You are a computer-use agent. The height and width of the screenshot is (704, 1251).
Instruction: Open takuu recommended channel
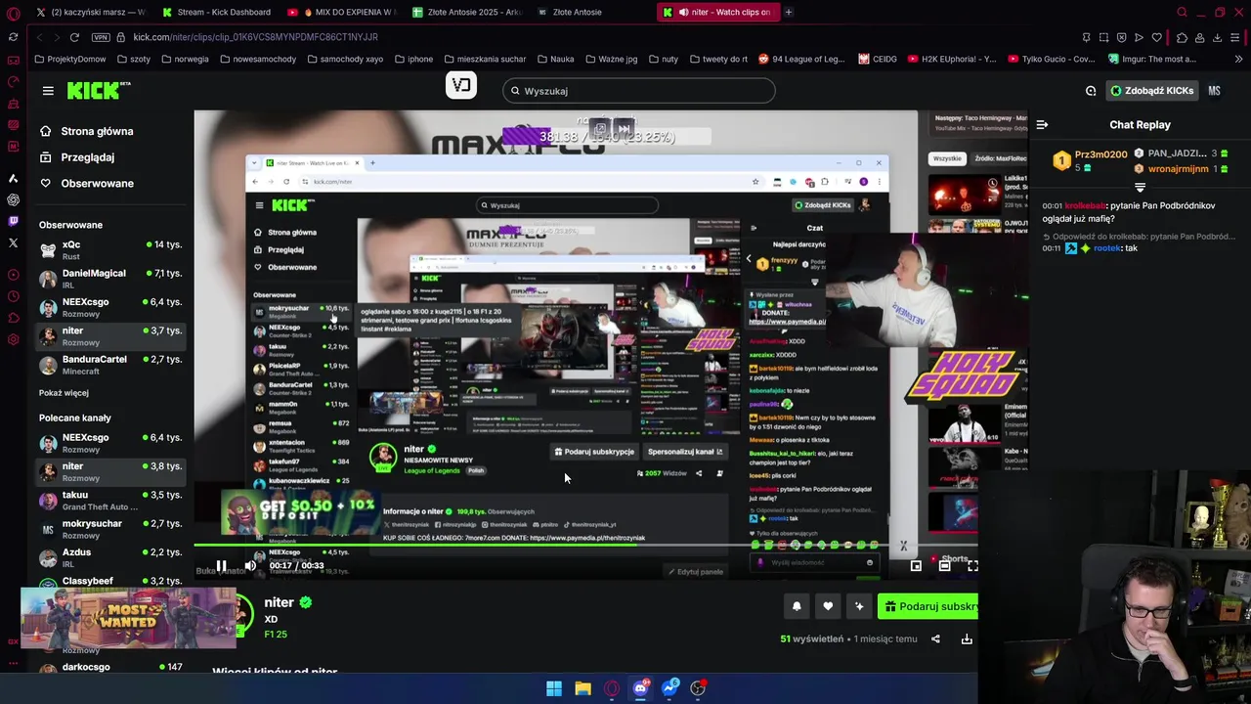110,501
